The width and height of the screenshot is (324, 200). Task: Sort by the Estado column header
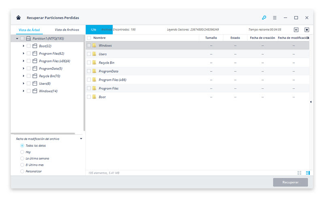click(235, 38)
